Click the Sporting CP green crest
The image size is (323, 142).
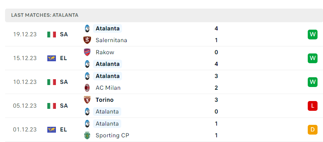87,135
